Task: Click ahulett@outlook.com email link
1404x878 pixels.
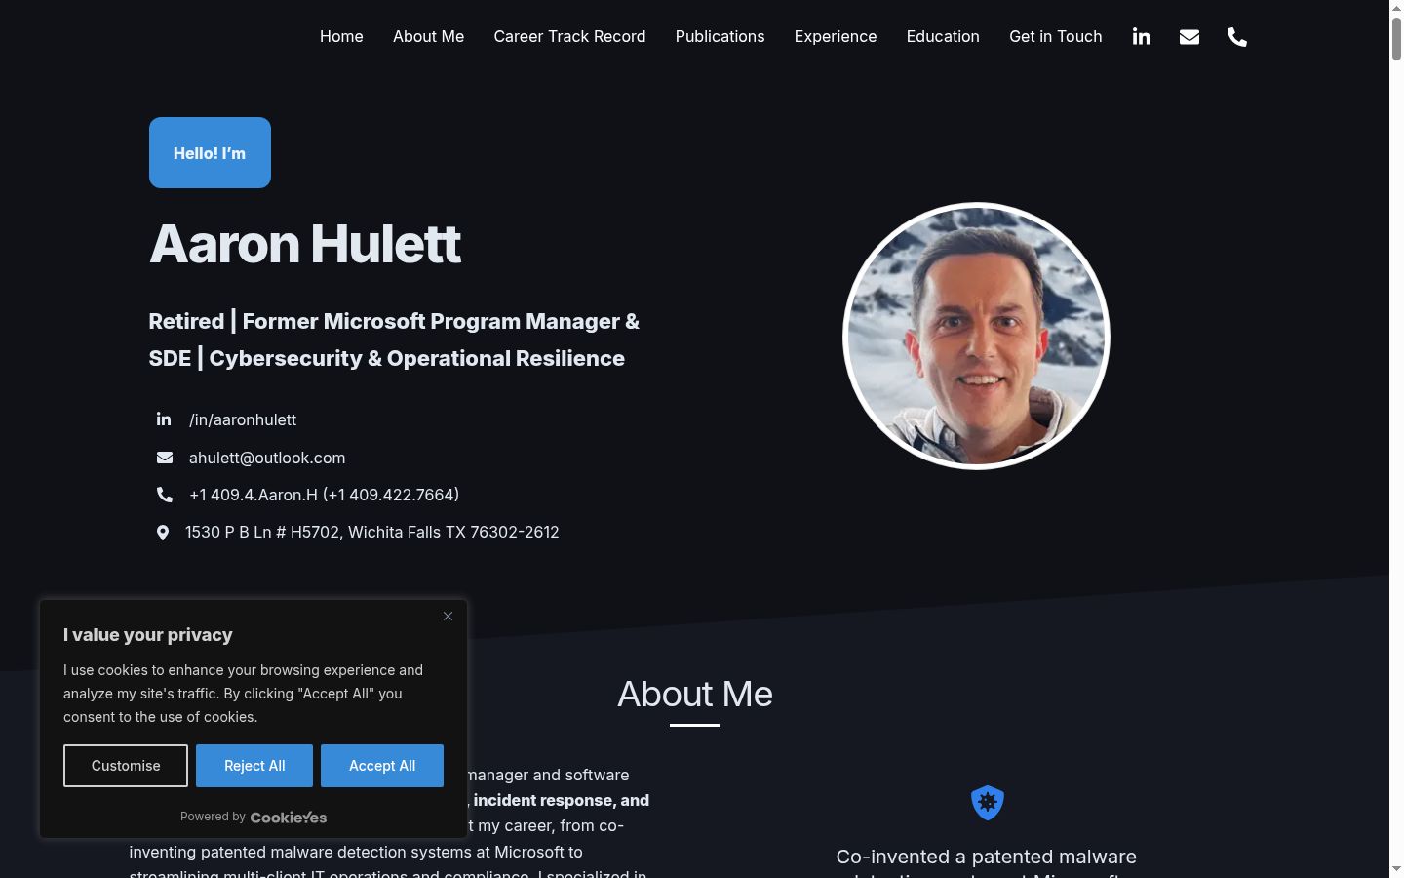Action: (x=267, y=458)
